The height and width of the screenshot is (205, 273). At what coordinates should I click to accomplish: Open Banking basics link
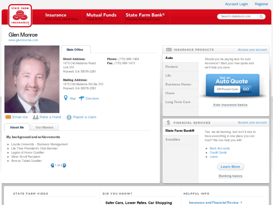[x=230, y=176]
